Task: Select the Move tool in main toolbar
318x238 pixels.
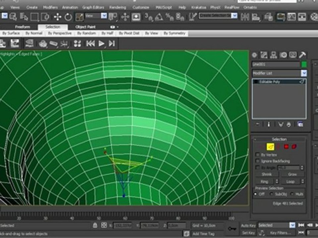Action: [58, 17]
